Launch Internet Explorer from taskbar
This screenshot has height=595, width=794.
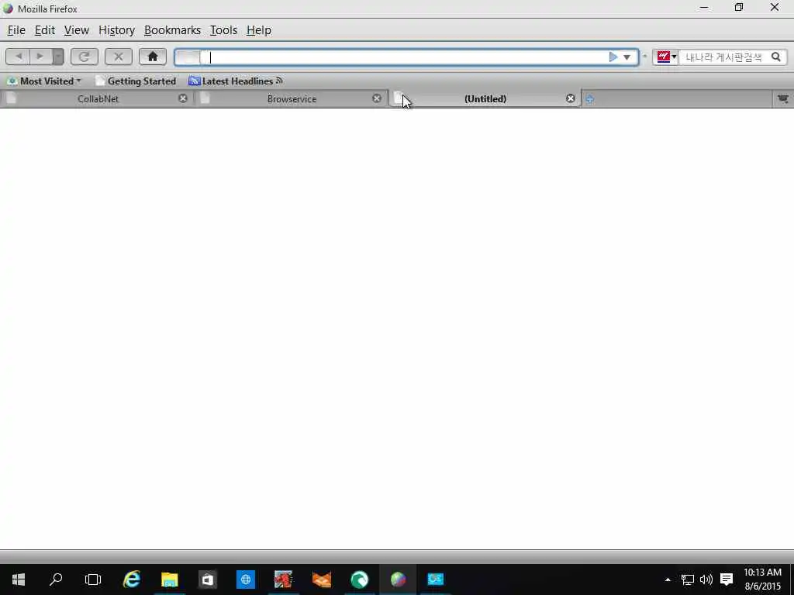tap(132, 580)
